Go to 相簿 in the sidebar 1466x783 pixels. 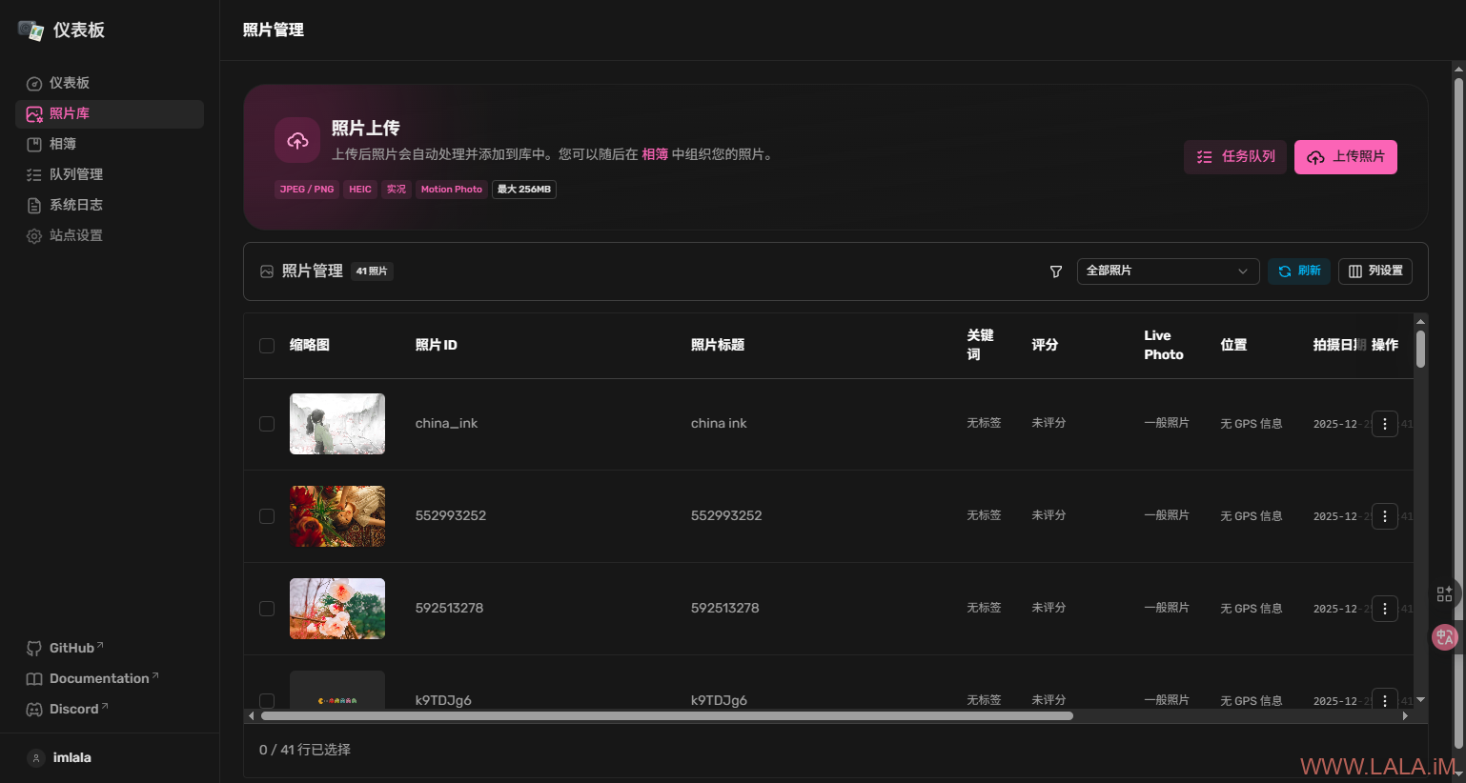pos(63,144)
